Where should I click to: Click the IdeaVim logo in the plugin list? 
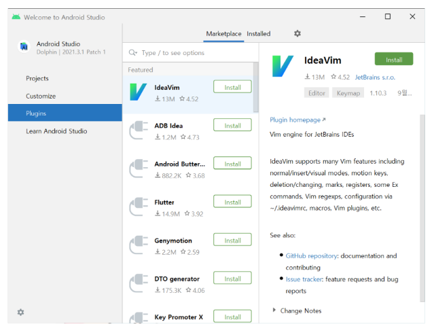point(138,92)
